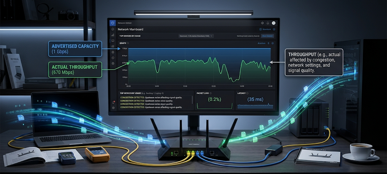This screenshot has width=387, height=174.
Task: Click the blue shield logo icon
Action: pyautogui.click(x=113, y=23)
